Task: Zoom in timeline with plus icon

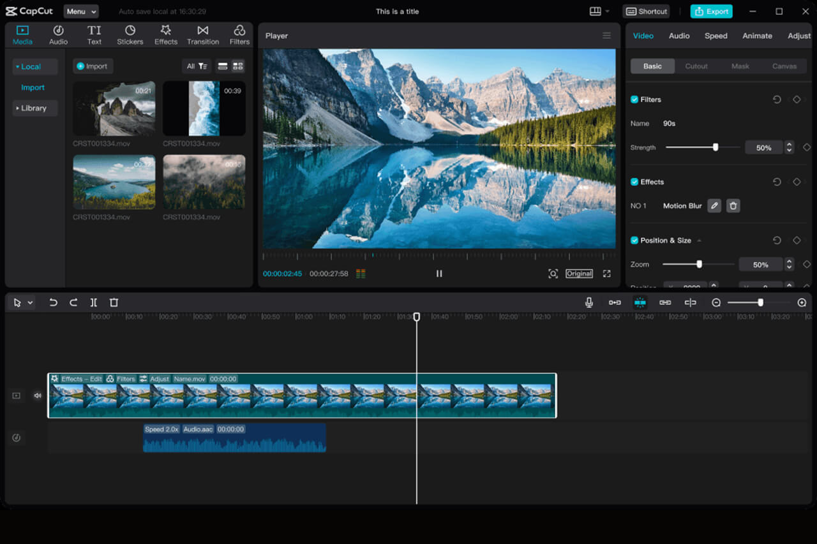Action: point(802,302)
